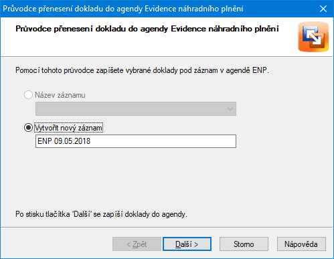
Task: Open the Název záznamu combo box
Action: (x=136, y=109)
